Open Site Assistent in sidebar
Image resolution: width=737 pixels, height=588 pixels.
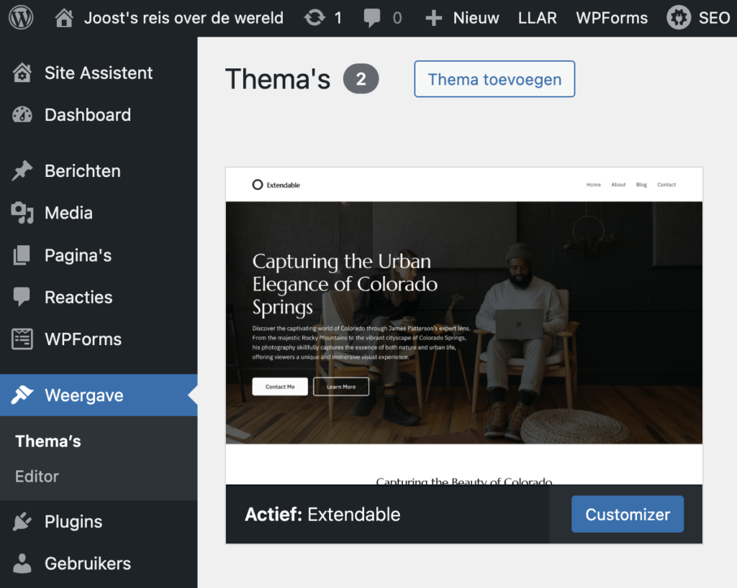click(x=99, y=73)
